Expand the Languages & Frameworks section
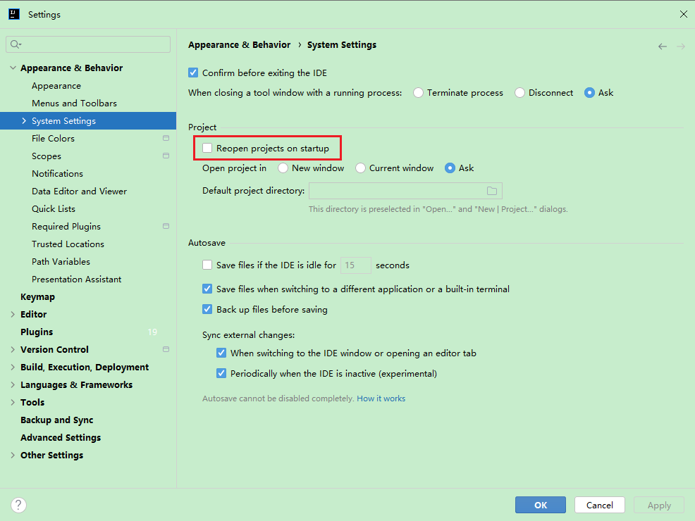 13,385
